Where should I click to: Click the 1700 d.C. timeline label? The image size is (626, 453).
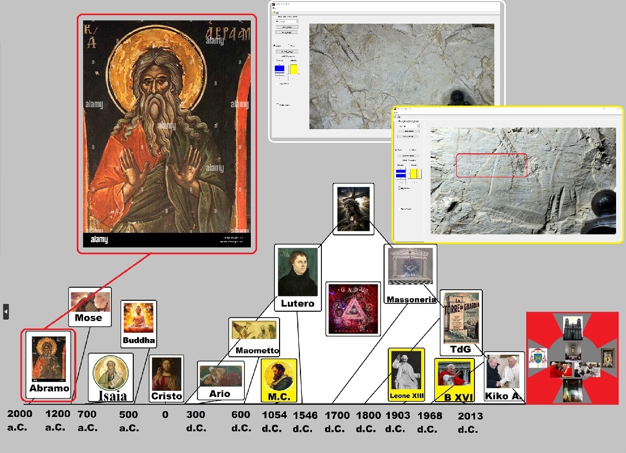[x=337, y=422]
